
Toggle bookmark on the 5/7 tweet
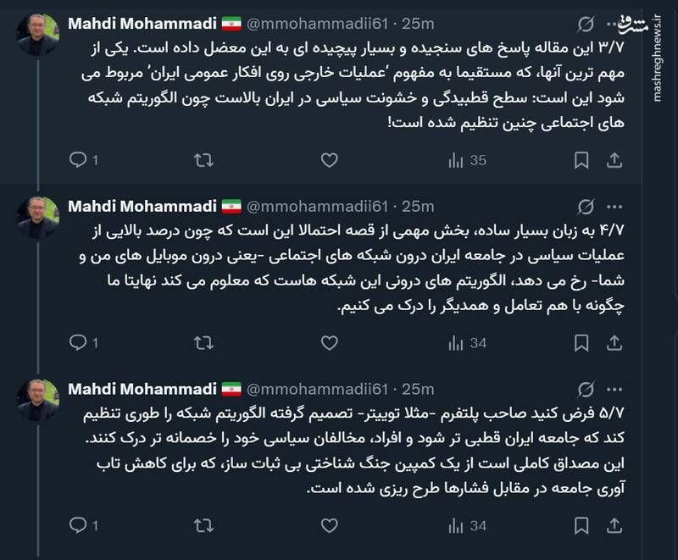click(x=581, y=525)
